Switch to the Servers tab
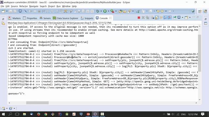209x117 pixels. point(45,18)
